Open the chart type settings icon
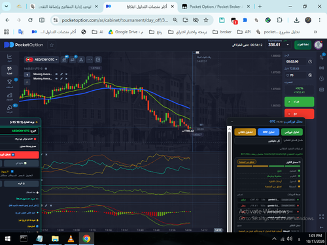The height and width of the screenshot is (245, 327). [64, 59]
